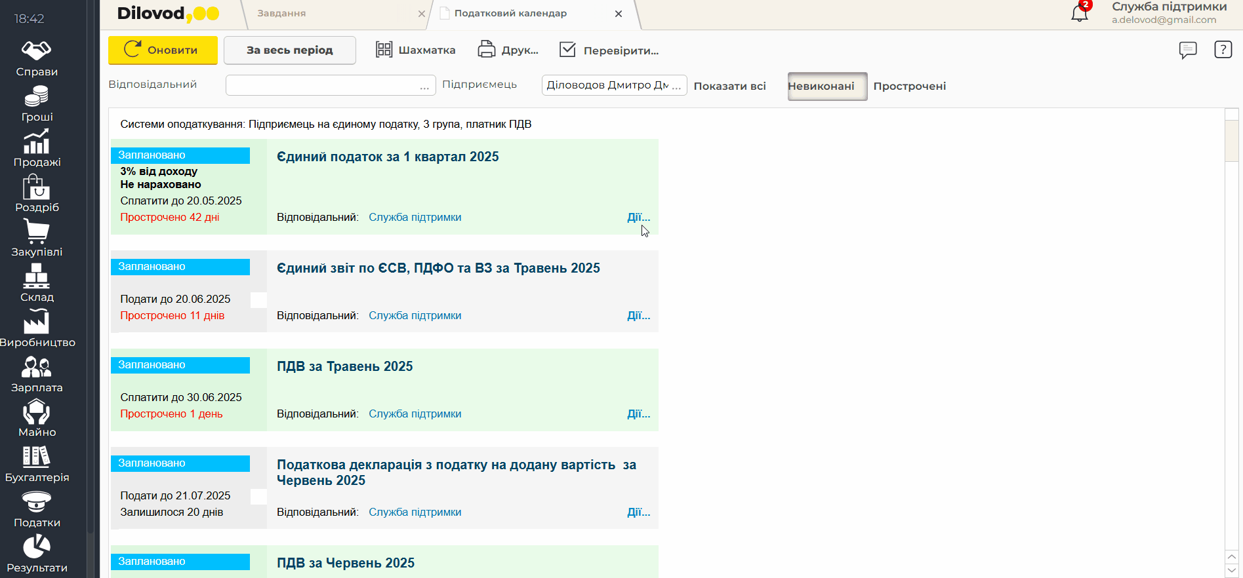Open the Виробництво production module
The width and height of the screenshot is (1243, 578).
[37, 329]
